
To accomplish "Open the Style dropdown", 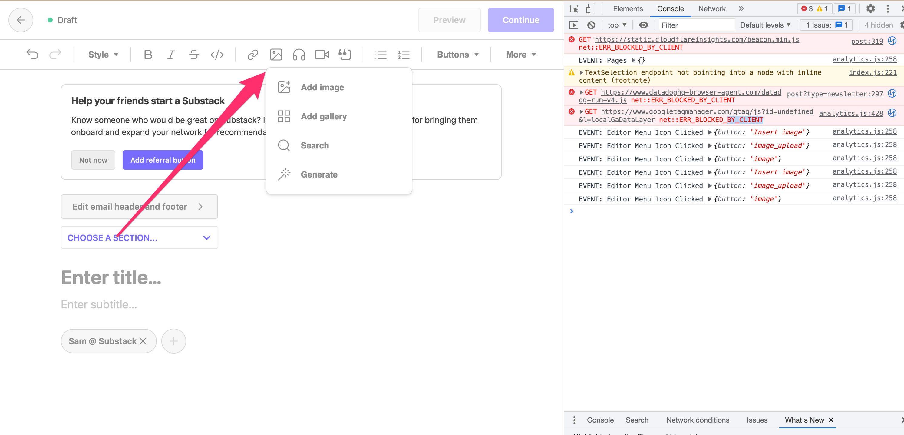I will point(103,55).
